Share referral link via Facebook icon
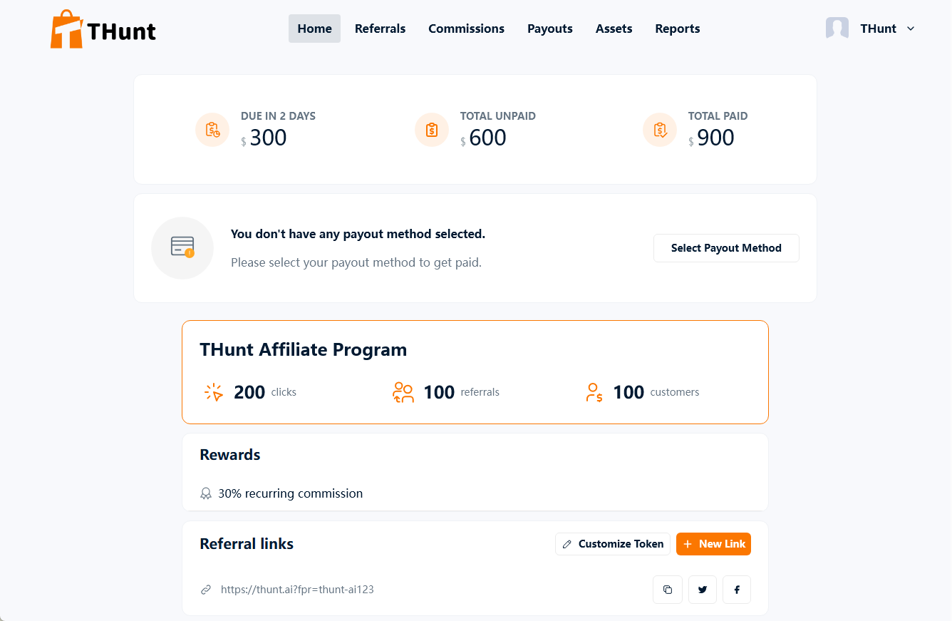The width and height of the screenshot is (952, 621). 737,590
